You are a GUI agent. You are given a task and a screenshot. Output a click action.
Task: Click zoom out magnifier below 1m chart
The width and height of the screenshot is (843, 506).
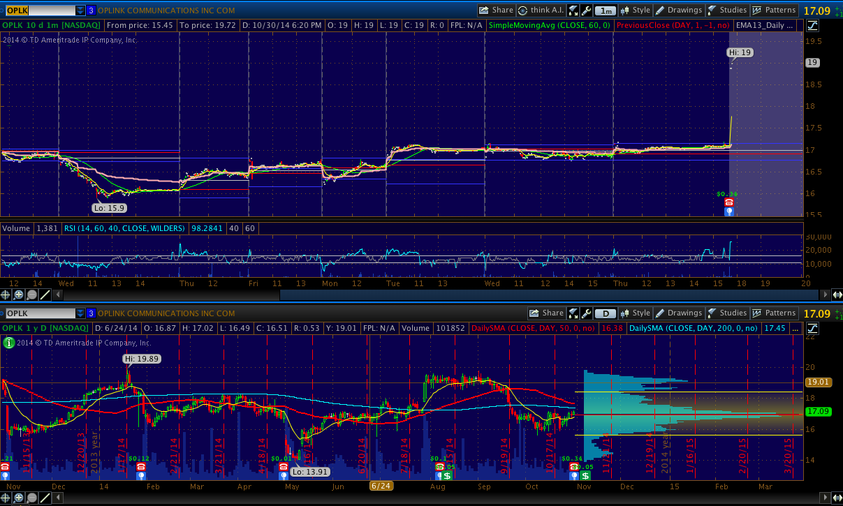tap(31, 295)
